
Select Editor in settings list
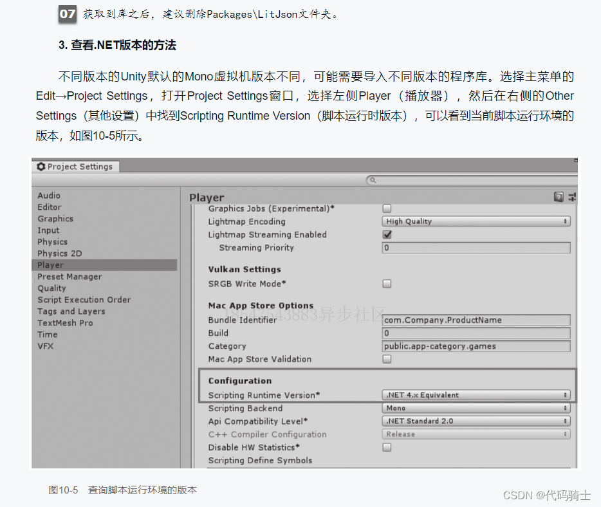[49, 207]
